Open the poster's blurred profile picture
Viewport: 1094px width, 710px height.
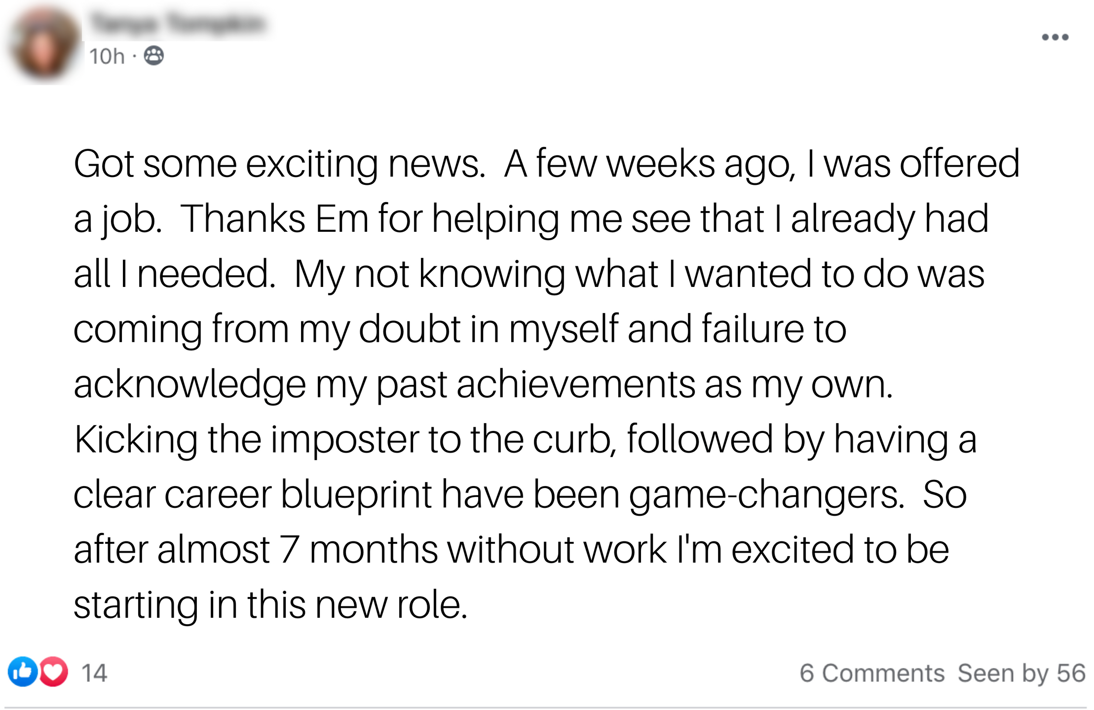[x=44, y=45]
